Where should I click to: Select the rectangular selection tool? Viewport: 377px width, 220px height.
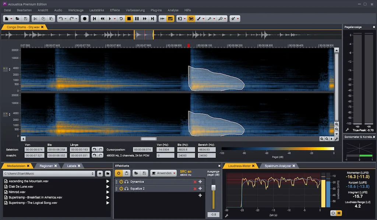180,19
